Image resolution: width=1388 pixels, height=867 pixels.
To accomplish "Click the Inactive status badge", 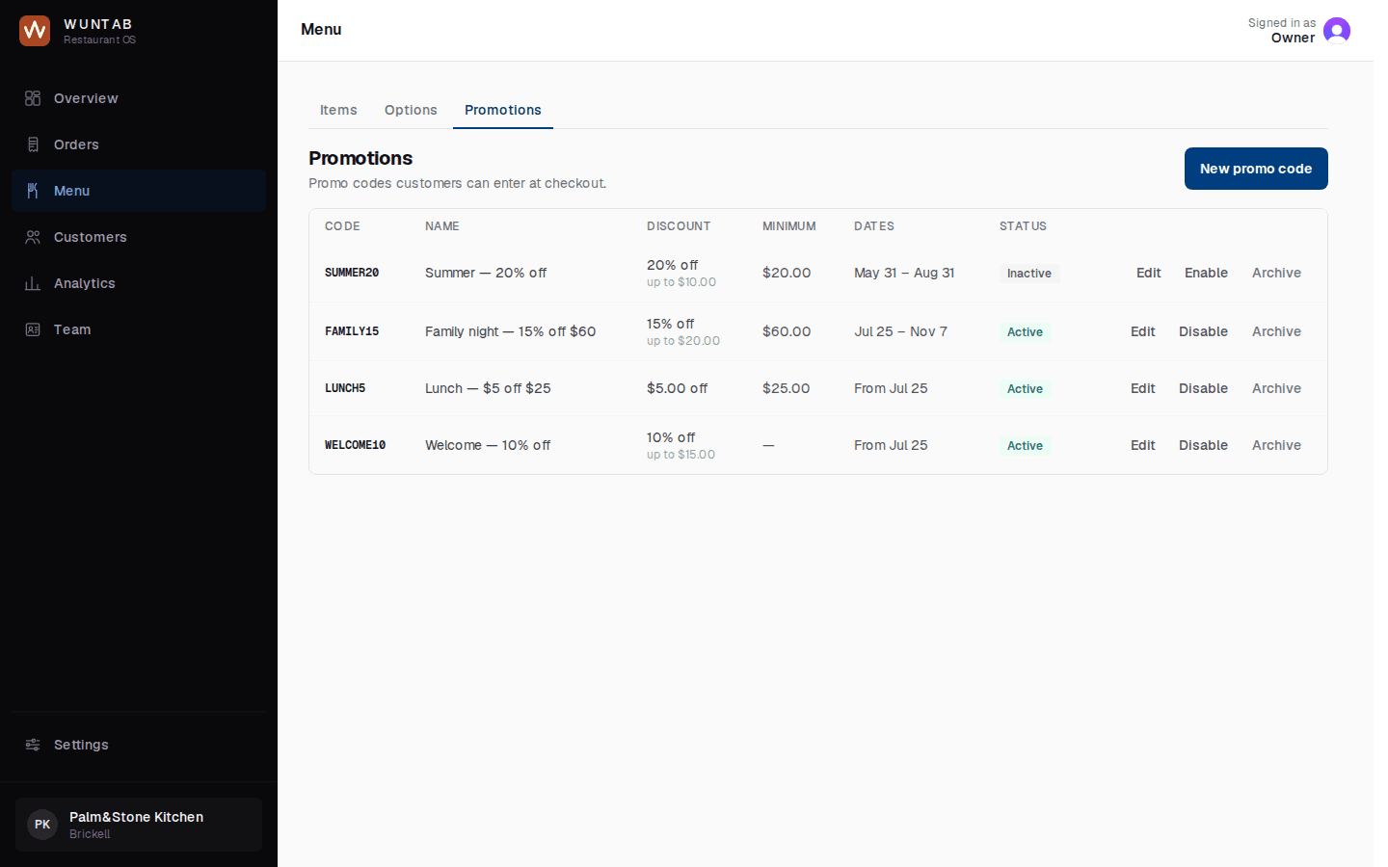I will coord(1029,274).
